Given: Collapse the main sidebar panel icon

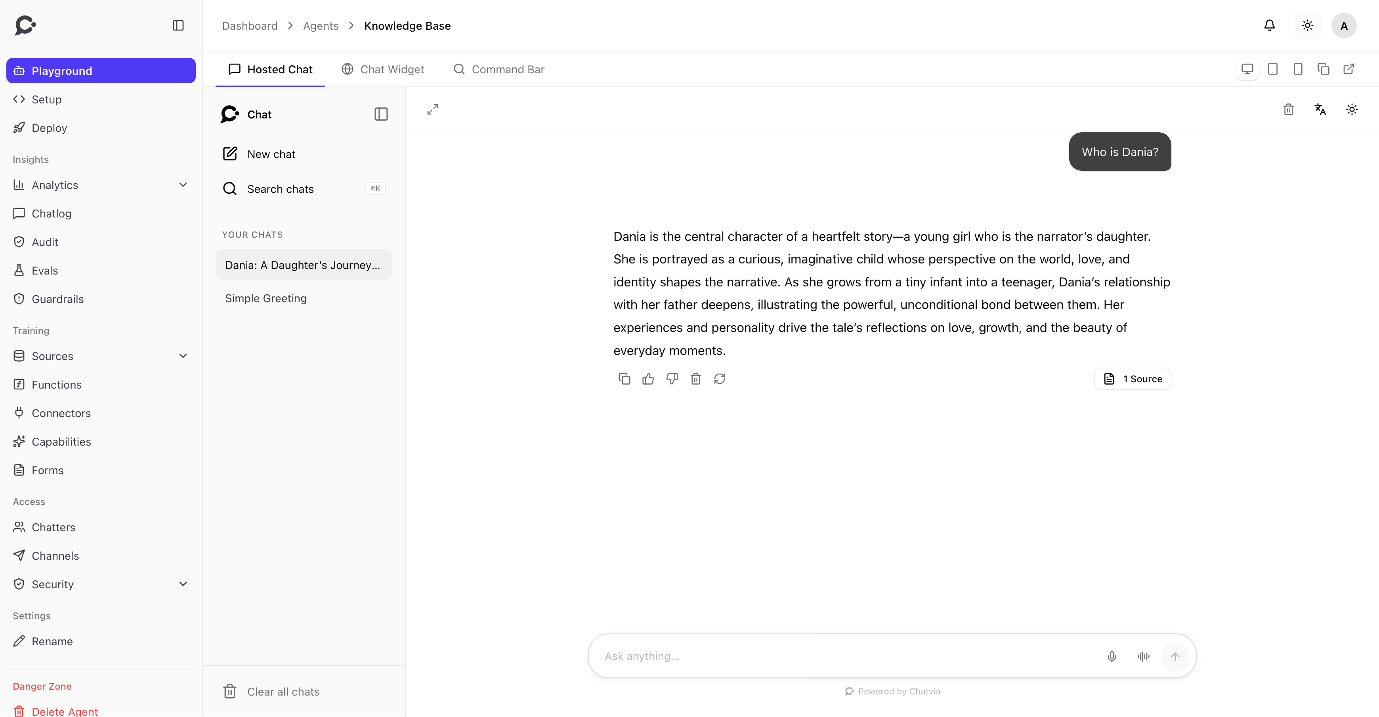Looking at the screenshot, I should tap(178, 26).
